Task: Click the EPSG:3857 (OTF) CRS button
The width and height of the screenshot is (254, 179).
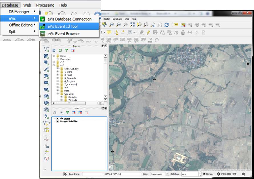Action: 227,174
